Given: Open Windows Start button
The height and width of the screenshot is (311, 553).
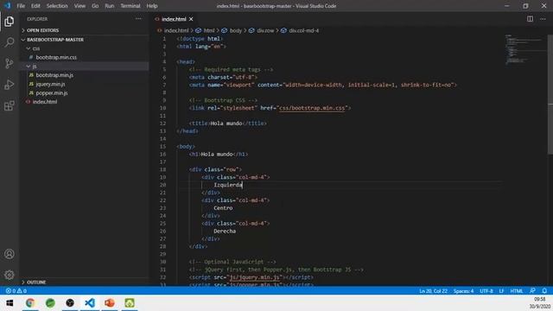Looking at the screenshot, I should tap(10, 303).
